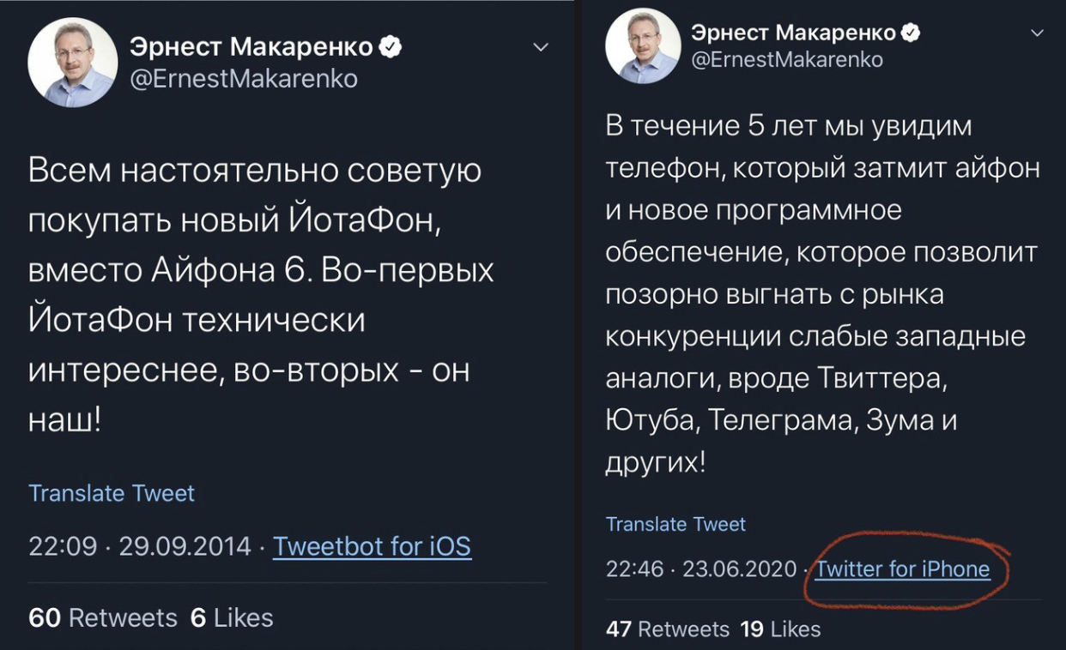The width and height of the screenshot is (1066, 650).
Task: Click the profile avatar on the 2020 tweet
Action: (642, 46)
